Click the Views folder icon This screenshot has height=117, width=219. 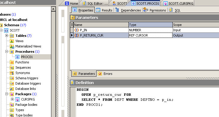[x=12, y=41]
